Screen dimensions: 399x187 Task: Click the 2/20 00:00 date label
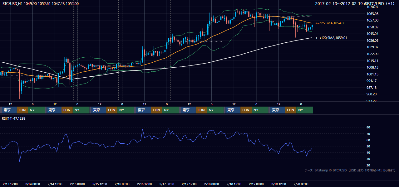(x=301, y=184)
